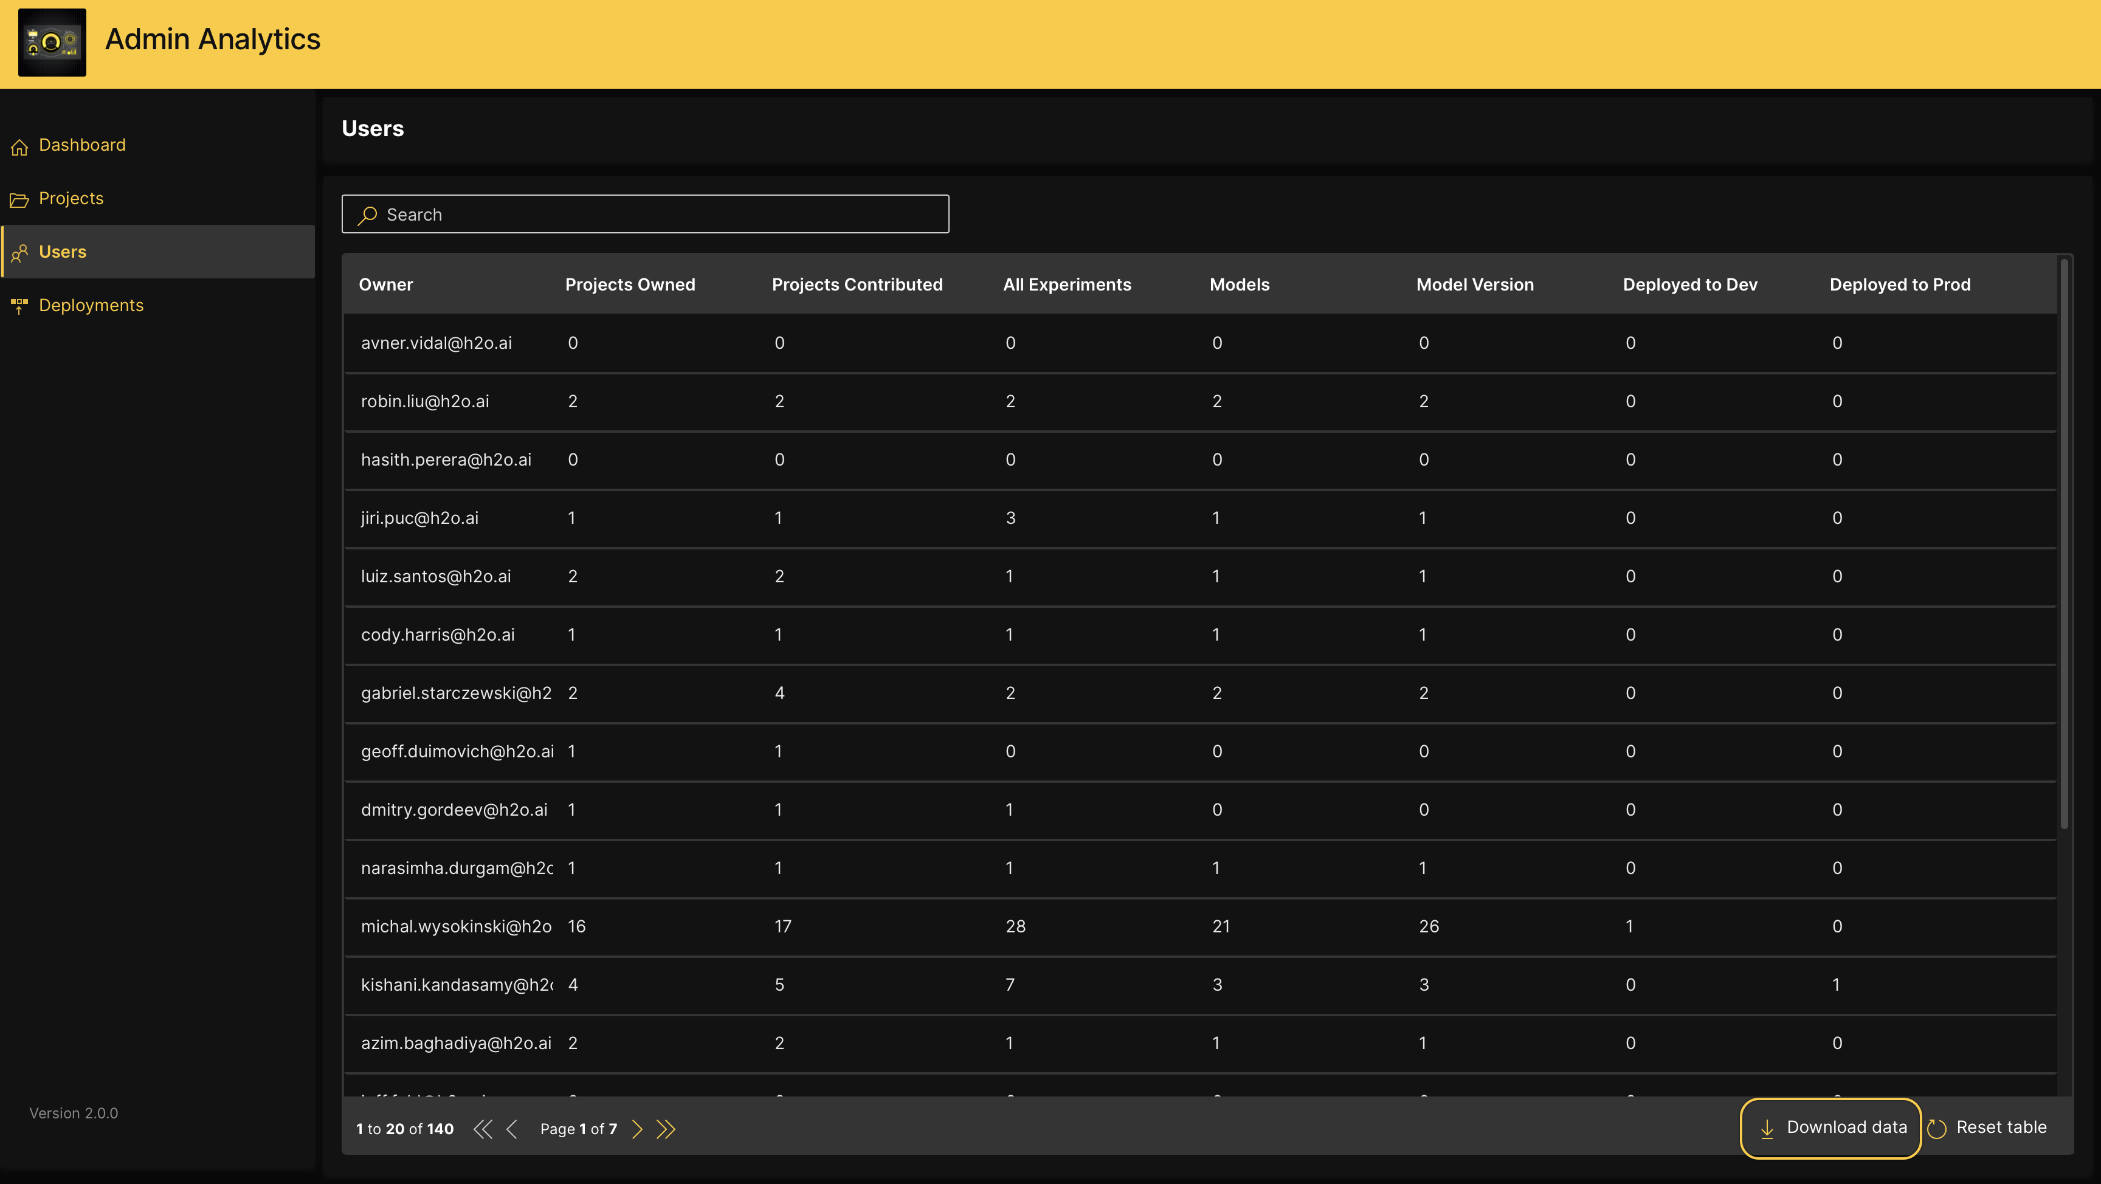Sort by Owner column header

[x=386, y=284]
